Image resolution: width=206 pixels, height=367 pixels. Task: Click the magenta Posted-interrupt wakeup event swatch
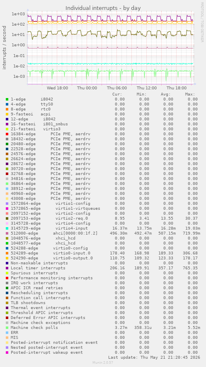7,353
